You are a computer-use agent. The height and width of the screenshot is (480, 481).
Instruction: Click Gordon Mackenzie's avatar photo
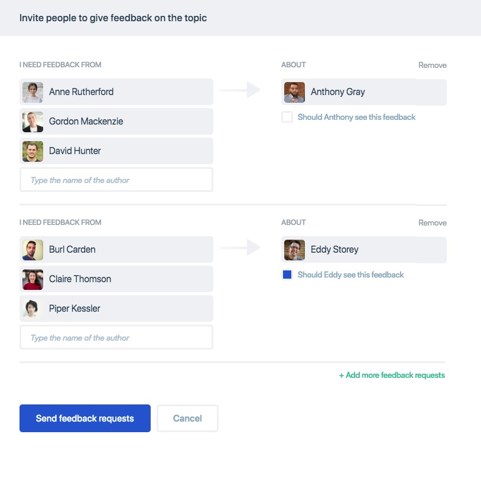[x=32, y=122]
